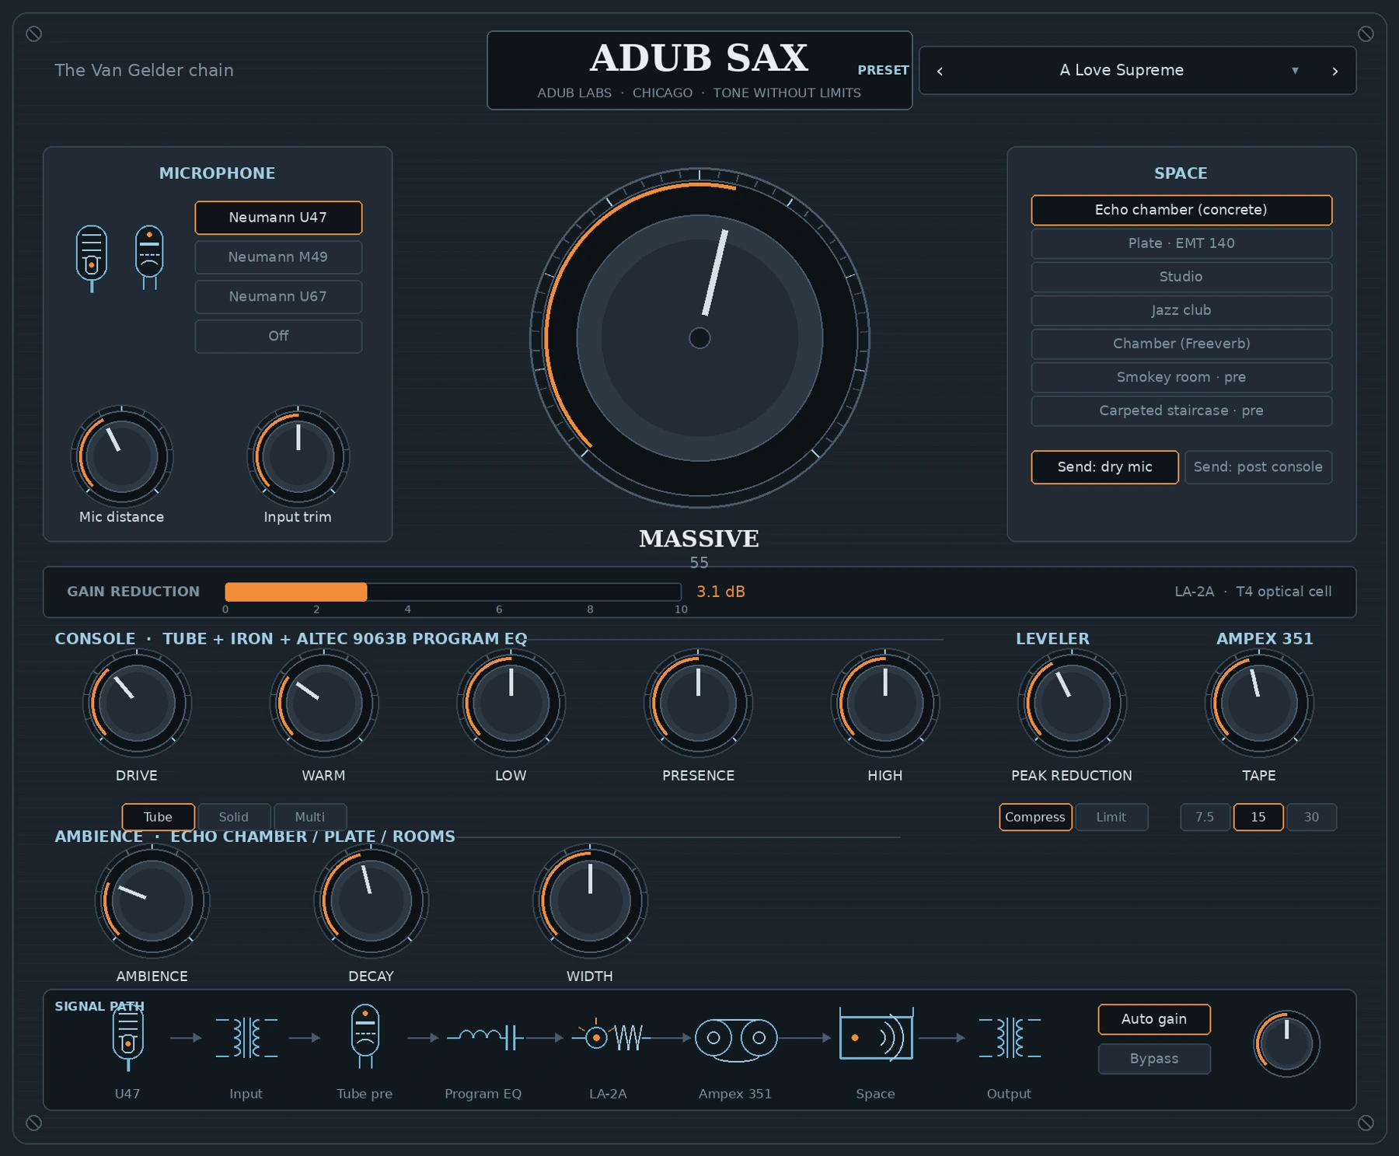Click the Bypass button
Screen dimensions: 1399x1156
tap(1154, 1059)
